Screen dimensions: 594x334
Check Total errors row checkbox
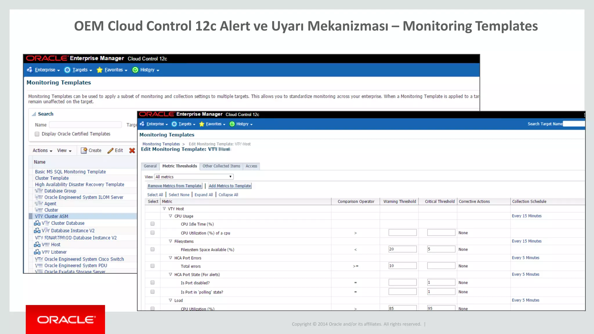[x=153, y=266]
